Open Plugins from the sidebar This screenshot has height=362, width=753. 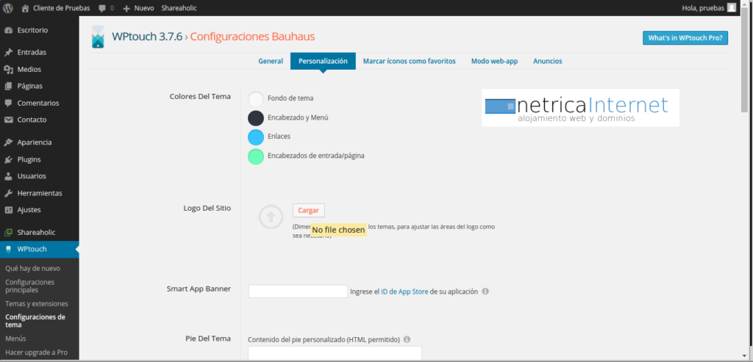pyautogui.click(x=29, y=159)
